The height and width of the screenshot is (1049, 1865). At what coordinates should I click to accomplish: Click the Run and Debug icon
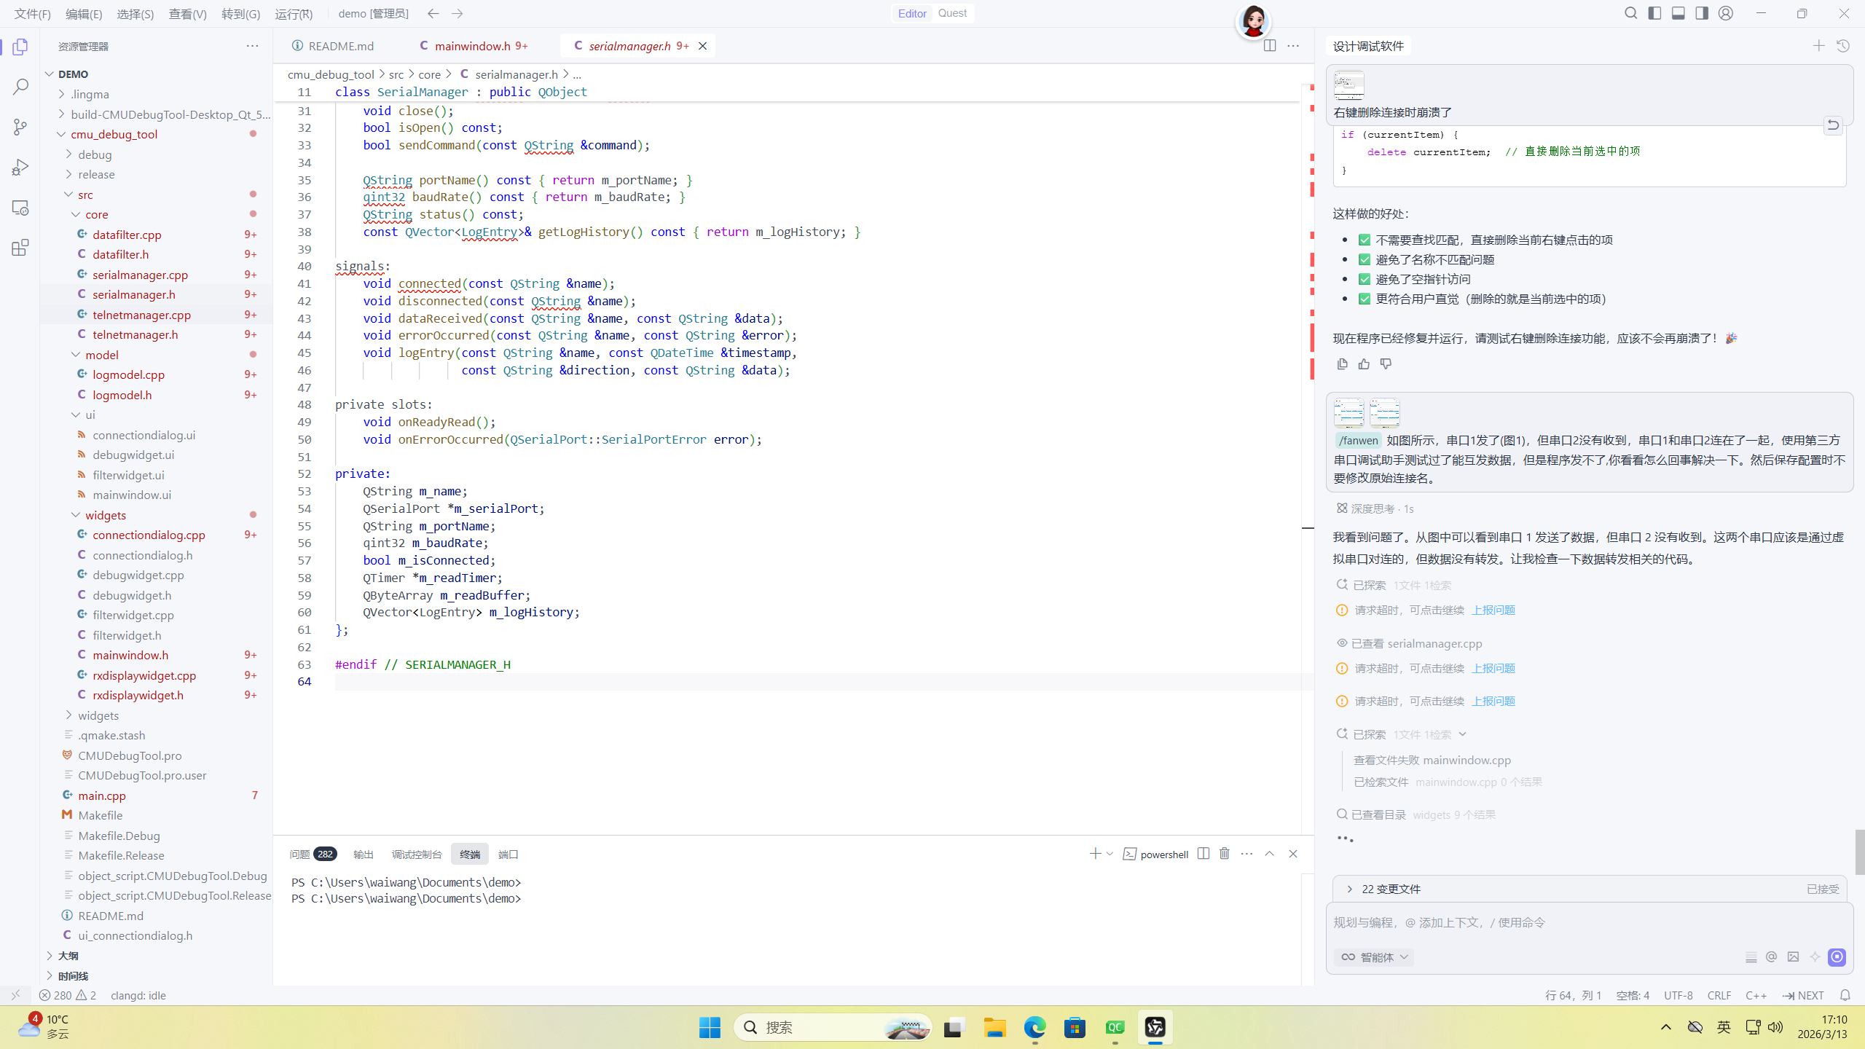[20, 168]
